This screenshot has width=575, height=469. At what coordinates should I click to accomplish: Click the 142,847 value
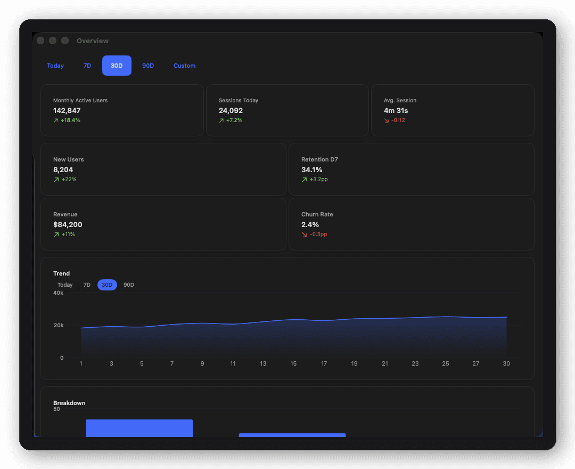tap(67, 110)
